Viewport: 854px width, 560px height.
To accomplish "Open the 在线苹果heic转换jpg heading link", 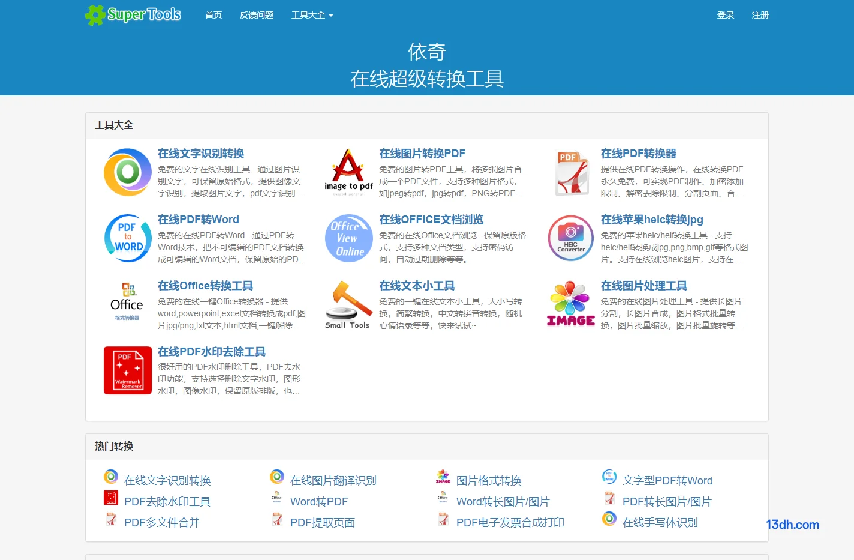I will (x=652, y=220).
